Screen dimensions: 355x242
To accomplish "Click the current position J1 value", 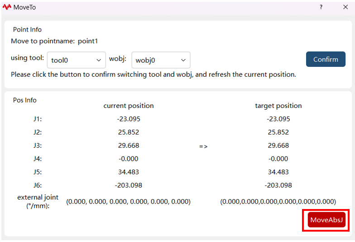I will coord(129,119).
